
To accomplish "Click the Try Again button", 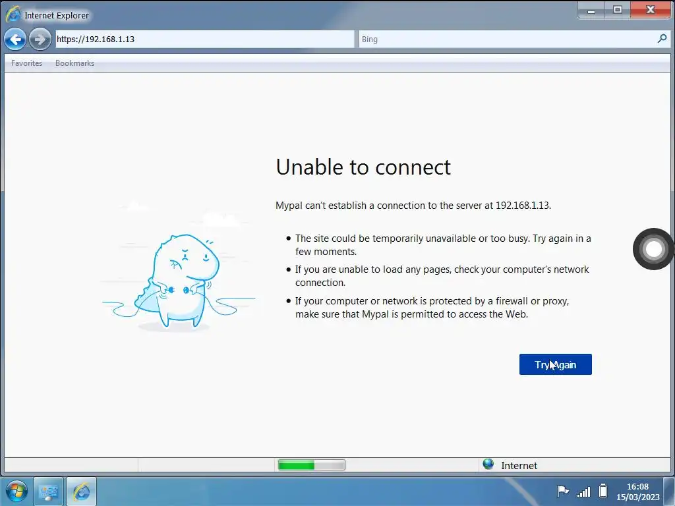I will (x=555, y=364).
